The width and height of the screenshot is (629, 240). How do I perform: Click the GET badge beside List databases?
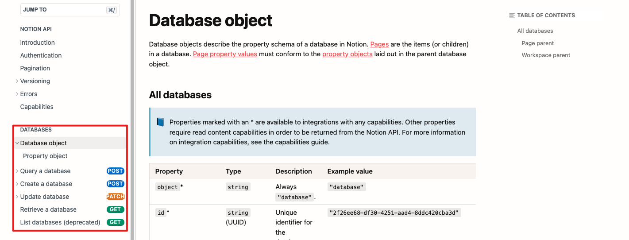coord(115,222)
